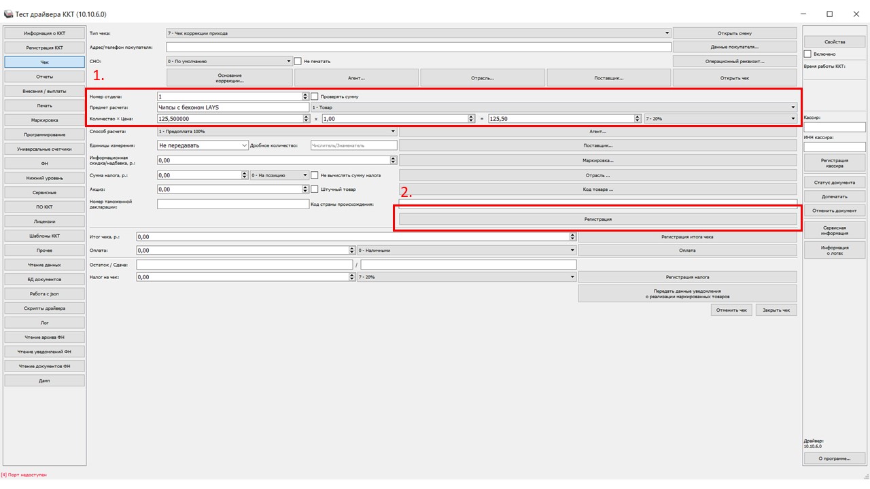Open the 'Маркировка' section in the left sidebar
870x489 pixels.
click(x=45, y=120)
